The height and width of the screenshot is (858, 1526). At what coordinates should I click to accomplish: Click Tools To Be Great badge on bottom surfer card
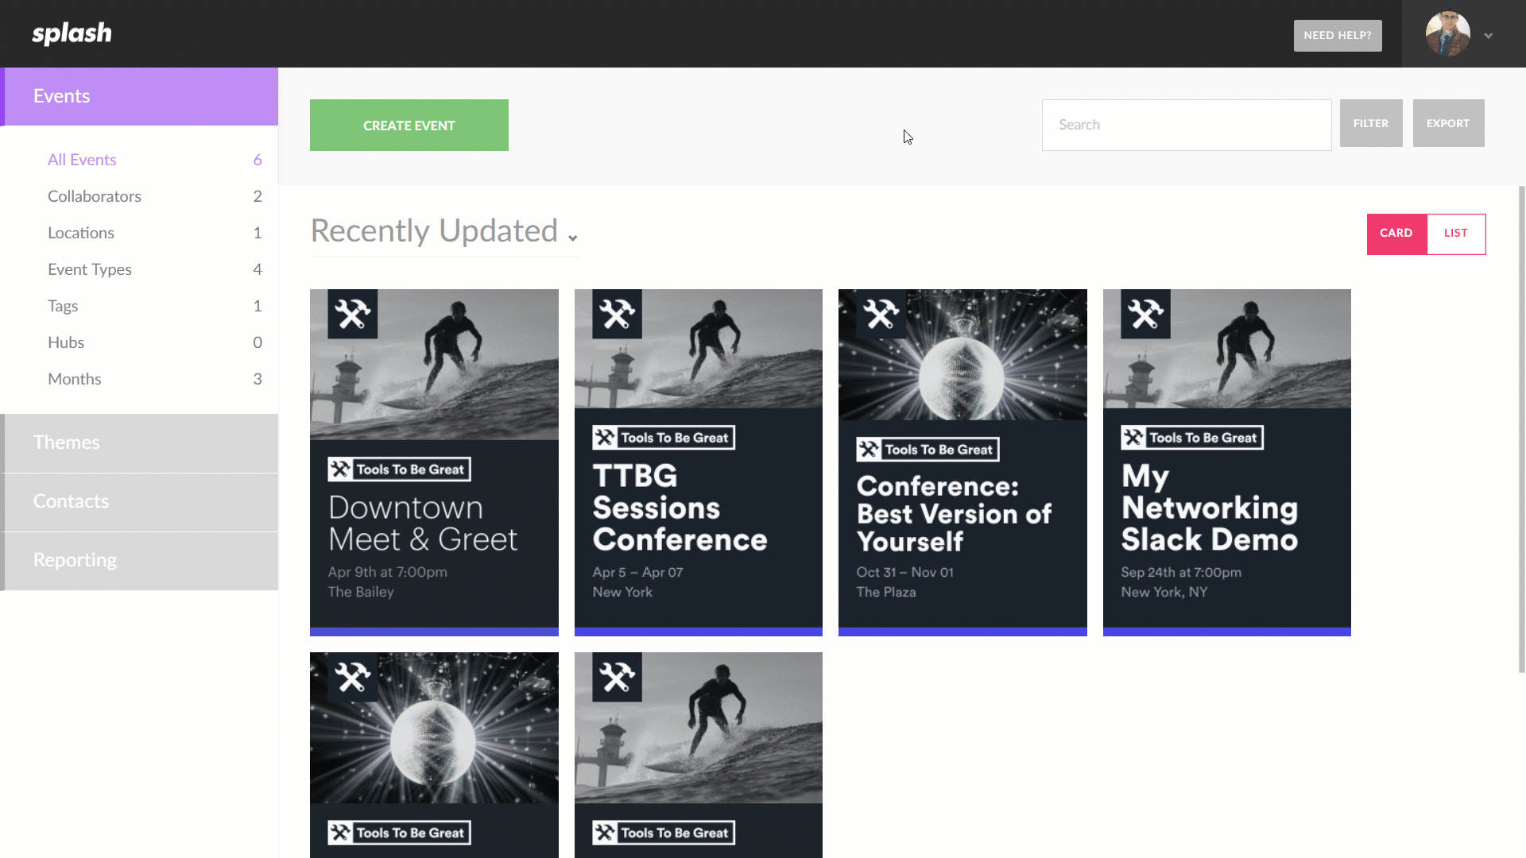(664, 833)
